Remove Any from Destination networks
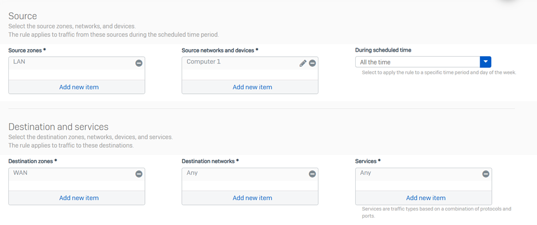This screenshot has height=225, width=537. [x=312, y=174]
